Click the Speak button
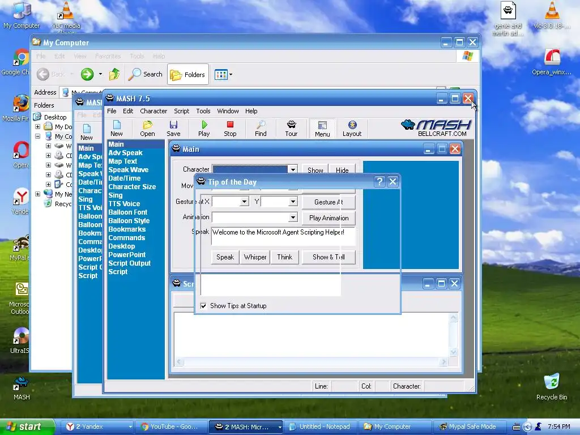Image resolution: width=580 pixels, height=435 pixels. [x=225, y=257]
